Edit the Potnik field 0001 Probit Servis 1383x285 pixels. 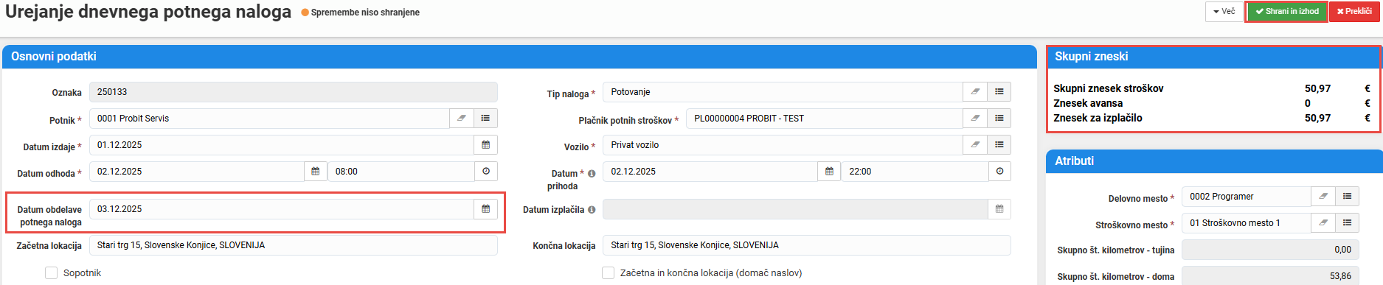click(x=269, y=118)
